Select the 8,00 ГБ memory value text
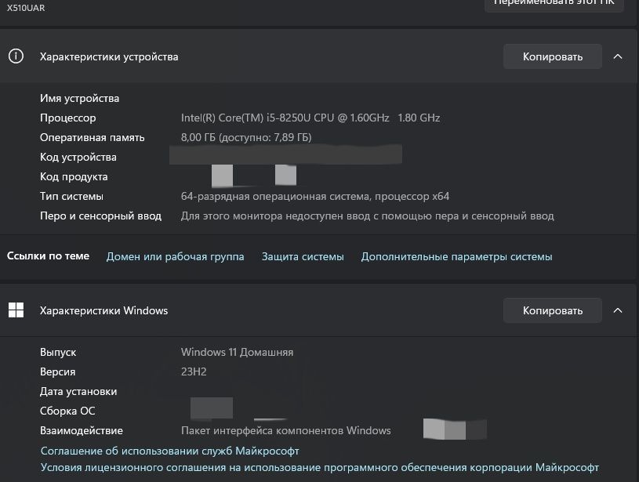The height and width of the screenshot is (482, 639). coord(246,137)
